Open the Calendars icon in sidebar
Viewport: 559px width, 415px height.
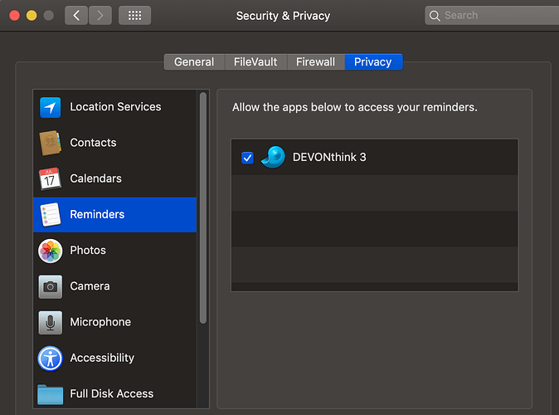(51, 178)
